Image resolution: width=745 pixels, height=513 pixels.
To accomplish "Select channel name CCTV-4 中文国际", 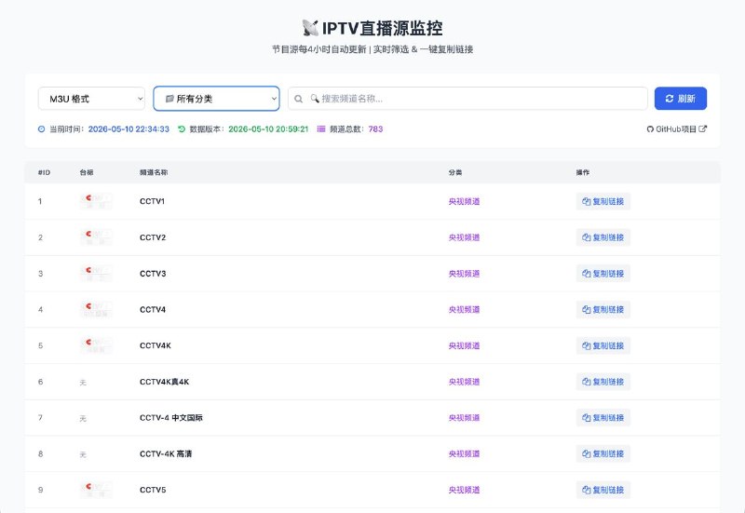I will pyautogui.click(x=171, y=418).
